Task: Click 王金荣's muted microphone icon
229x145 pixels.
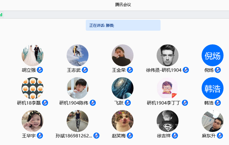Action: pyautogui.click(x=130, y=70)
